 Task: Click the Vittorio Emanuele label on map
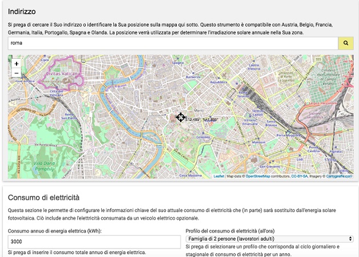click(250, 122)
